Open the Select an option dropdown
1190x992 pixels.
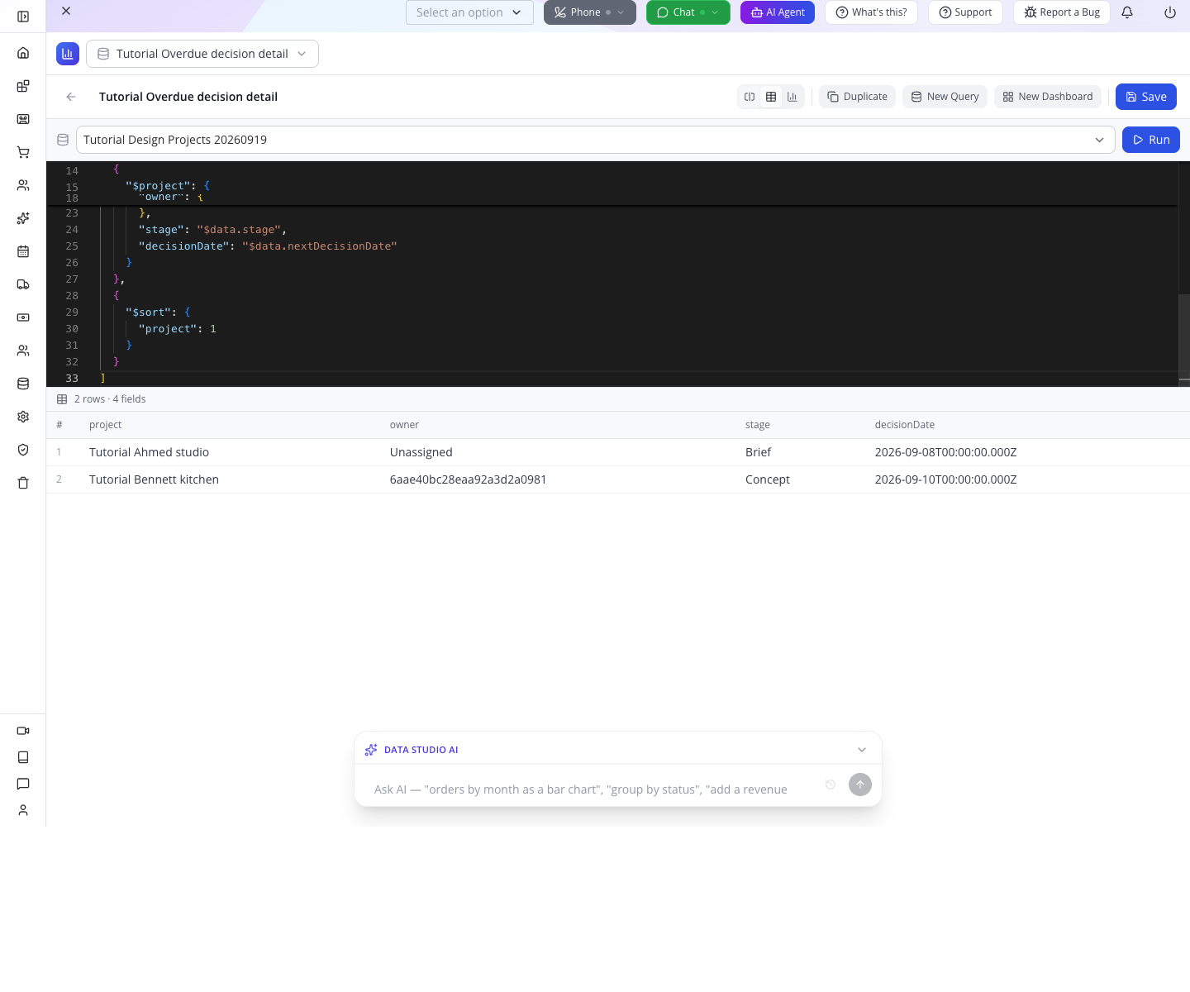pyautogui.click(x=469, y=12)
